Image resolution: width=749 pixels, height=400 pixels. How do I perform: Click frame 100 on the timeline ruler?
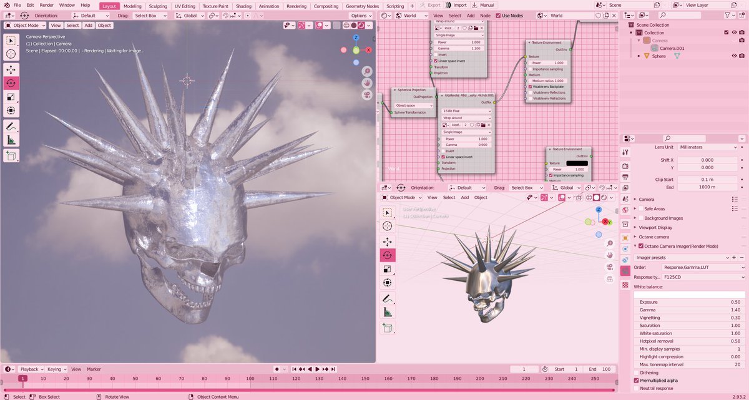tap(250, 378)
